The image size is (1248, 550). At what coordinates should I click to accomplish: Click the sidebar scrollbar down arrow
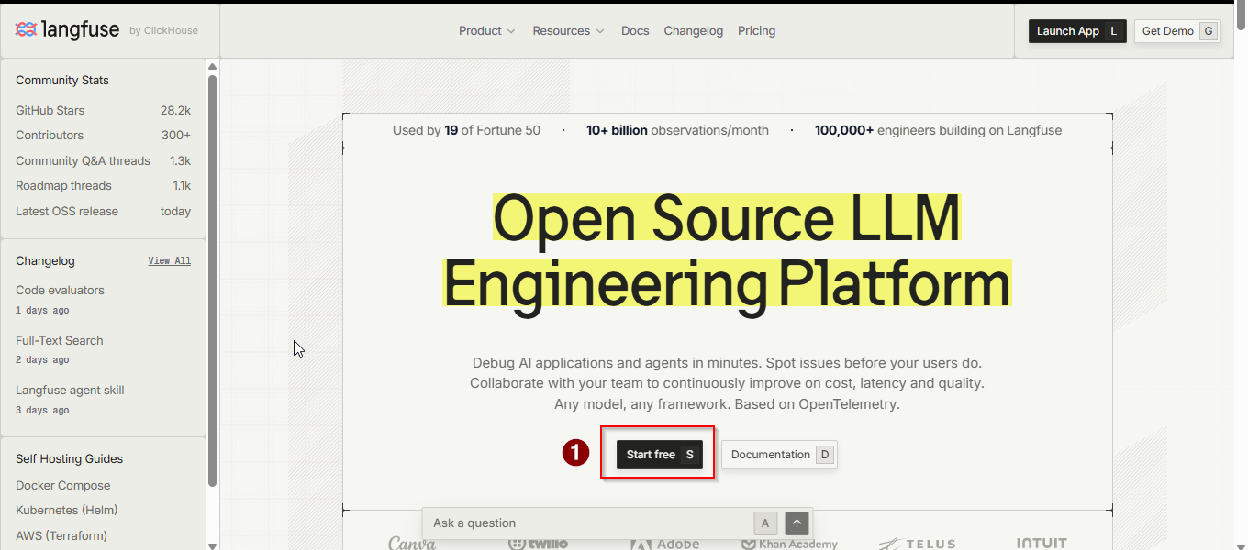click(213, 544)
